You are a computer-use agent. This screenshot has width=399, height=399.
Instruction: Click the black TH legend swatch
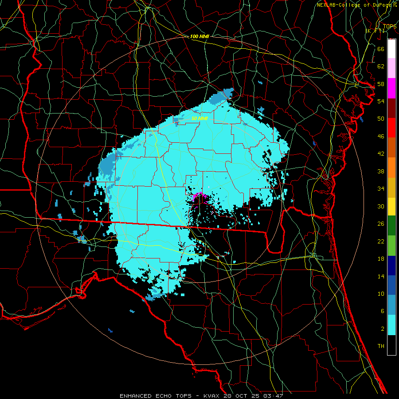(x=391, y=345)
